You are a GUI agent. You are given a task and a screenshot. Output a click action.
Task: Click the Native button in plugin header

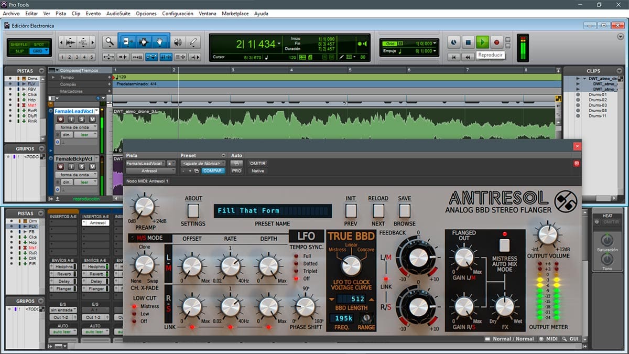click(x=257, y=171)
